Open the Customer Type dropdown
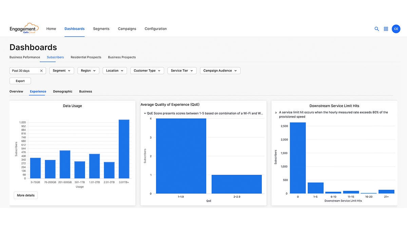The height and width of the screenshot is (229, 407). click(147, 71)
